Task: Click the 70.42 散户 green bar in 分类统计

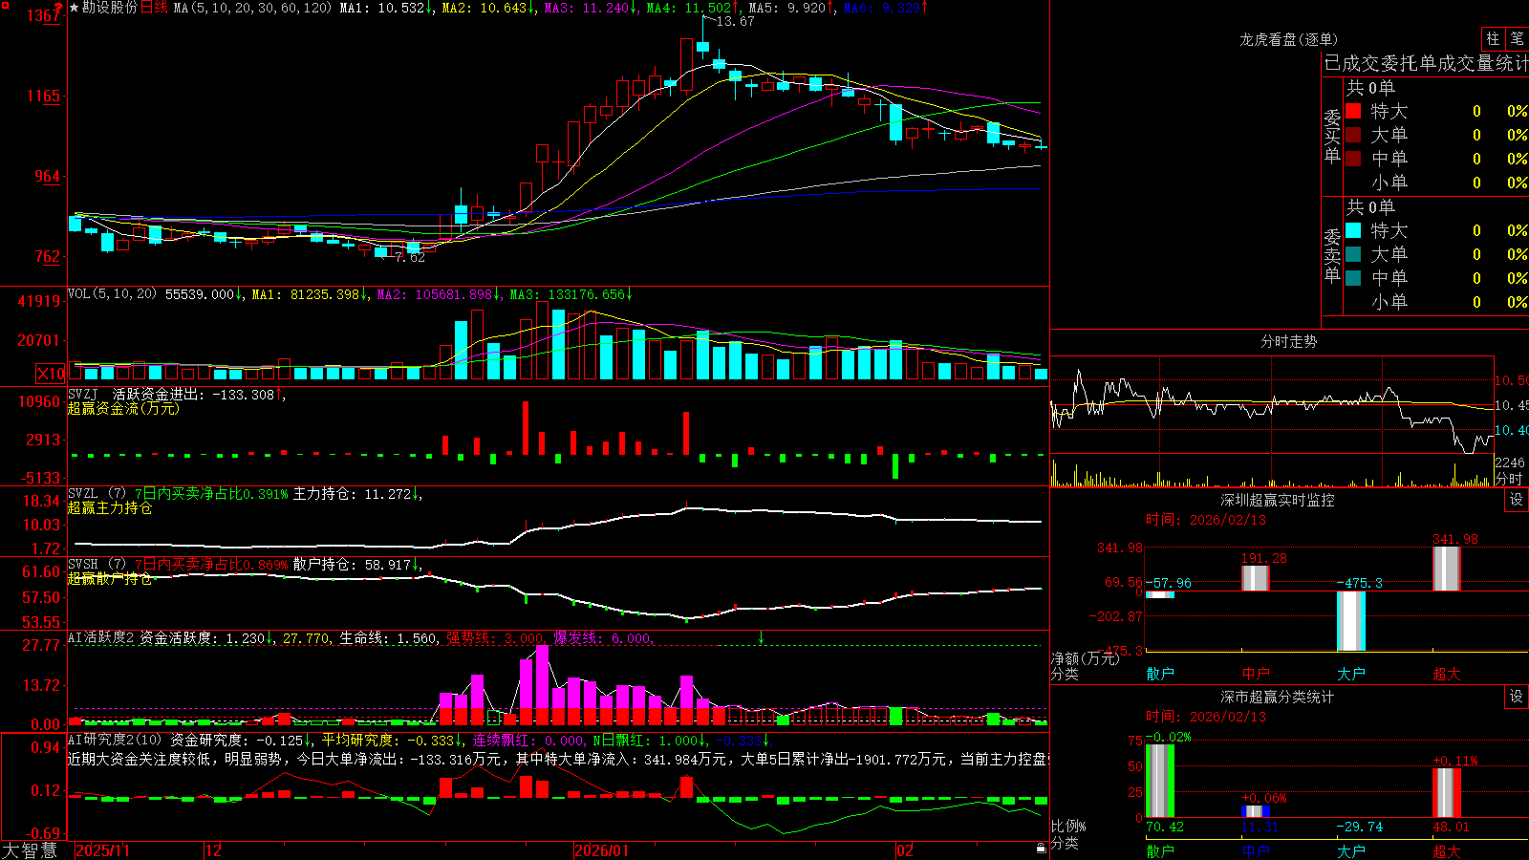Action: point(1160,781)
